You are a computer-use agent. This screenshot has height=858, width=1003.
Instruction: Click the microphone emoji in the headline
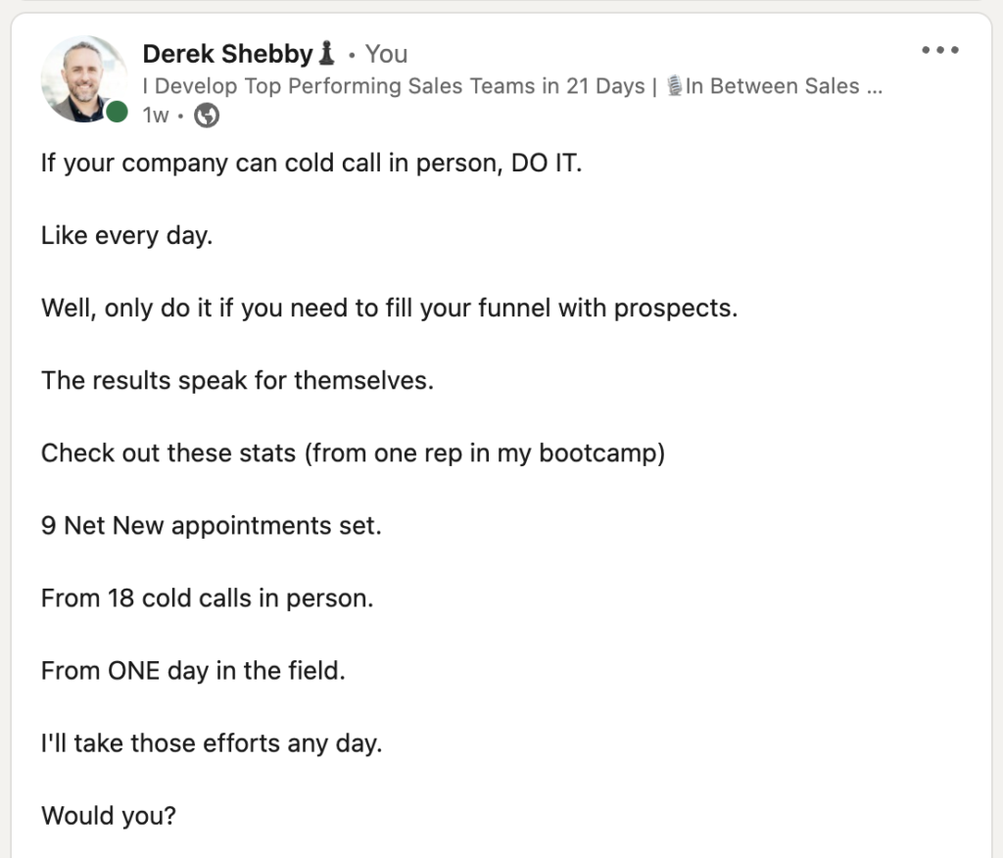click(x=674, y=86)
